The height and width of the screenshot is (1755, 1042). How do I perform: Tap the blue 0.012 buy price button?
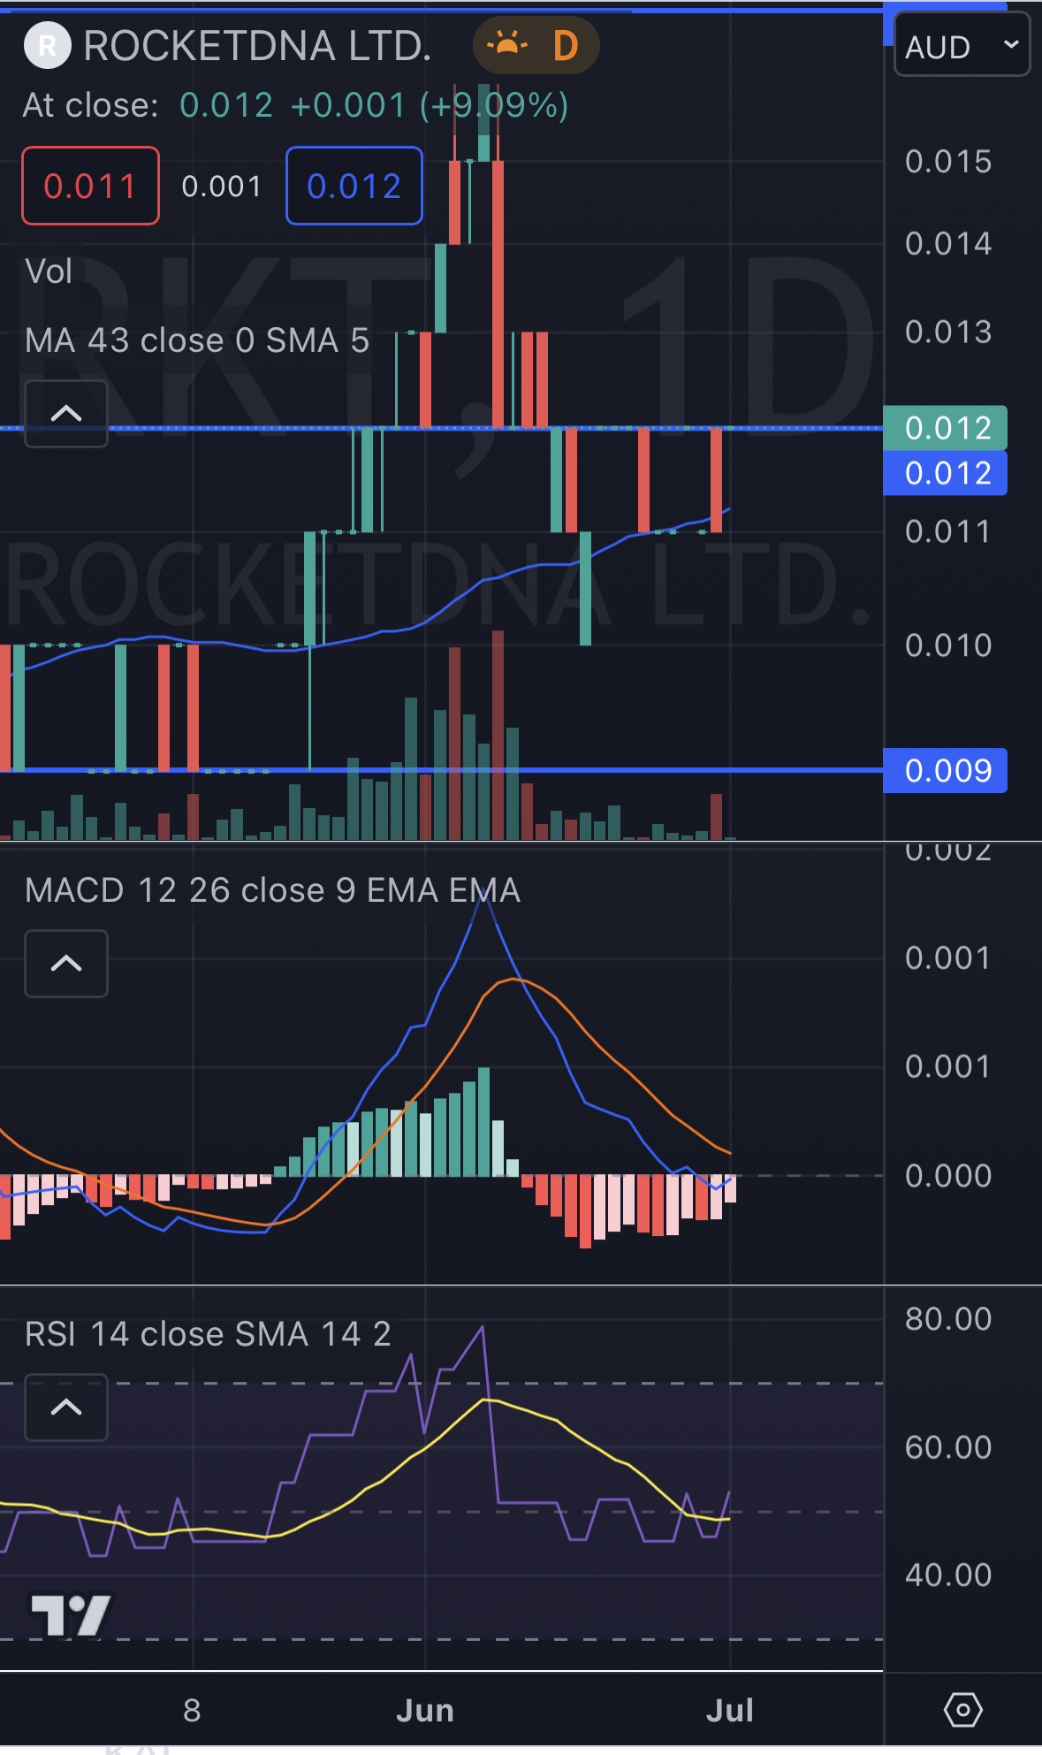point(354,186)
